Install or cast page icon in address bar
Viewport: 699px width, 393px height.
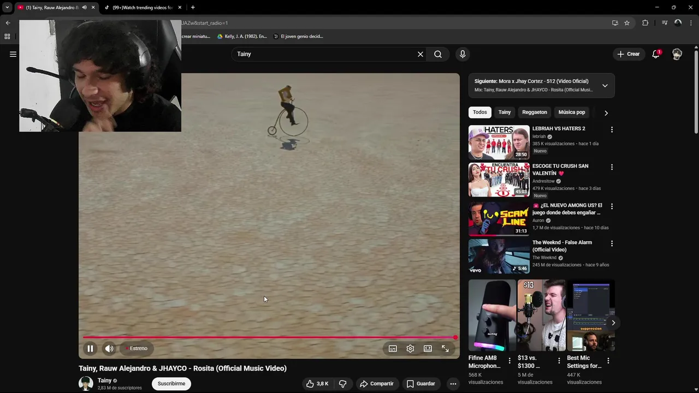point(615,23)
